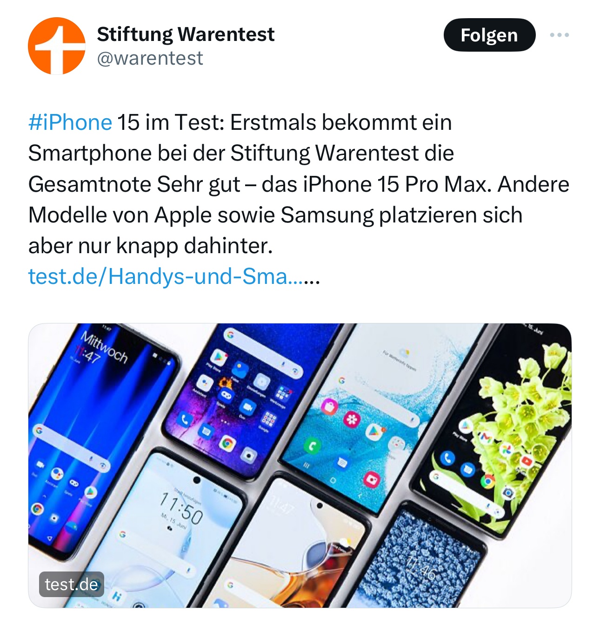The image size is (600, 632).
Task: Open the Stiftung Warentest profile avatar
Action: pos(57,46)
